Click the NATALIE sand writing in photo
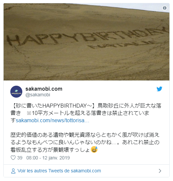The image size is (173, 181). (x=122, y=45)
